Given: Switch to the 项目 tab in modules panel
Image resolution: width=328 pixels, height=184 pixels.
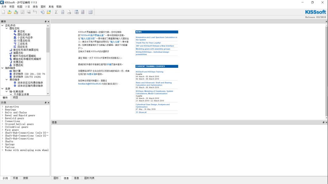Looking at the screenshot, I should click(15, 97).
